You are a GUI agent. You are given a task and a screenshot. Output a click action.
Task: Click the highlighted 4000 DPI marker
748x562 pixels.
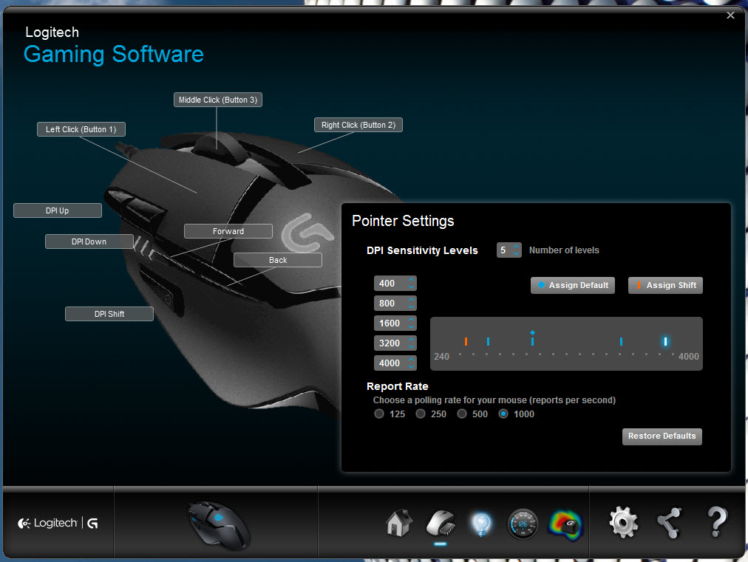click(665, 341)
